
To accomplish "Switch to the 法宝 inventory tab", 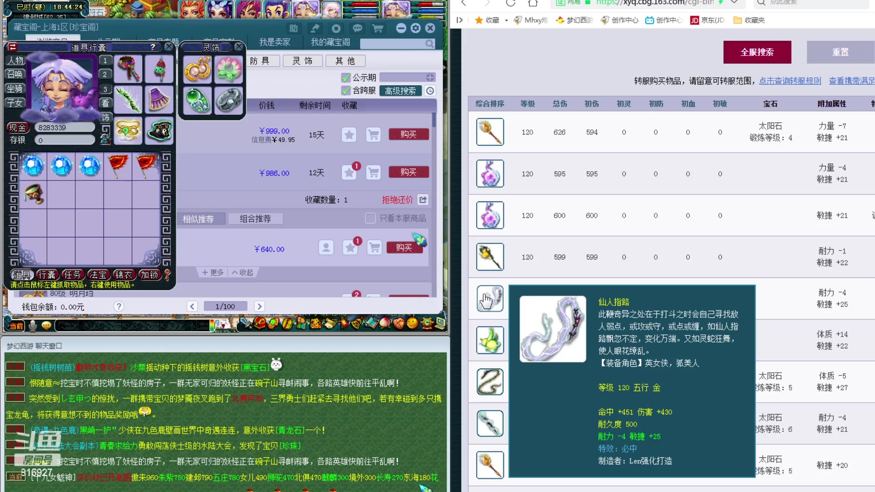I will [98, 275].
